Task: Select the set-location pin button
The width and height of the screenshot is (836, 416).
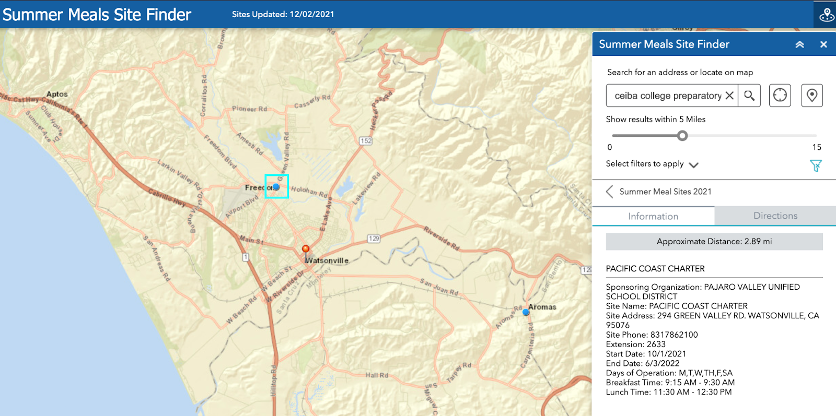Action: 812,96
